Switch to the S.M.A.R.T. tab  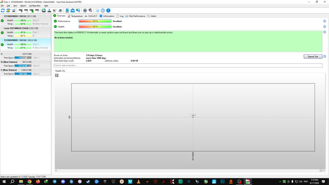91,16
